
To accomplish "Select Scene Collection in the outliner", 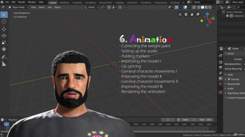I will point(234,12).
